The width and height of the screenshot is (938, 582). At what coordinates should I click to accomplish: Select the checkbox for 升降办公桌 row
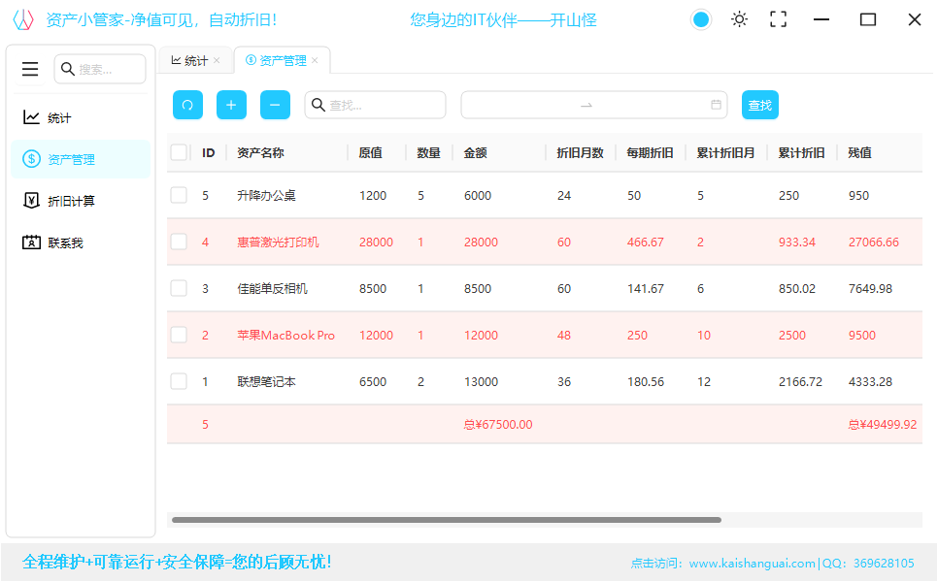coord(179,195)
